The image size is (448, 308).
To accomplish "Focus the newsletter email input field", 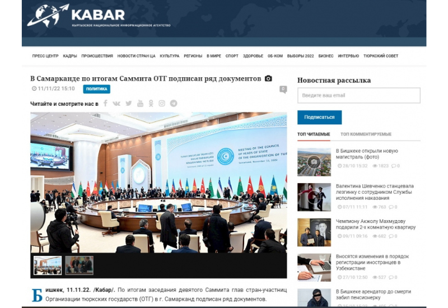I will point(358,96).
